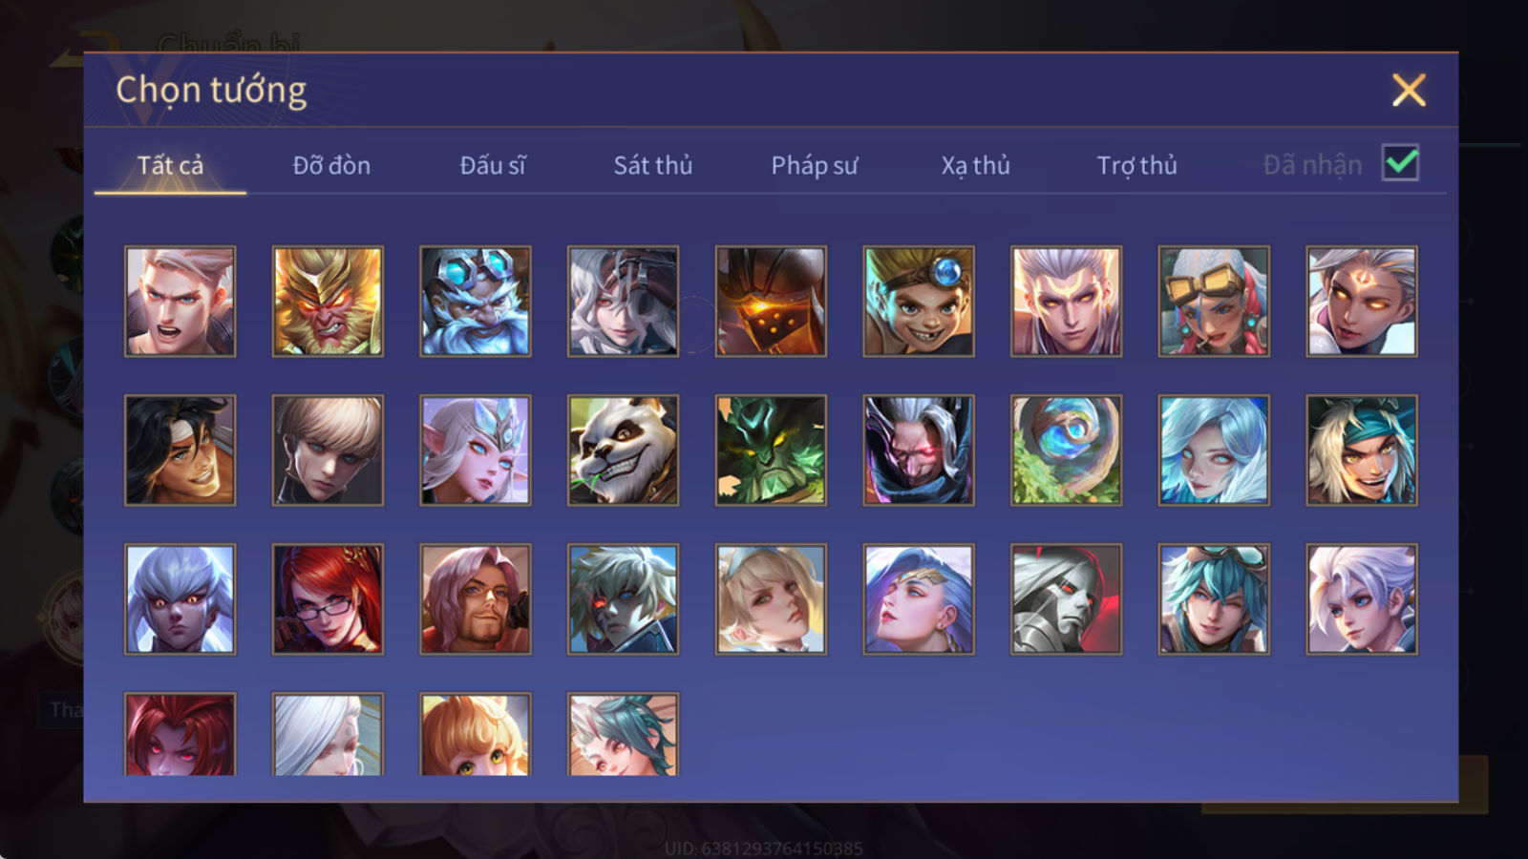Choose the blue-bearded dwarf with goggles
Viewport: 1528px width, 859px height.
[x=476, y=302]
